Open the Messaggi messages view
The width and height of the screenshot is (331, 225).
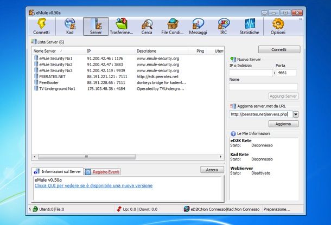pyautogui.click(x=198, y=27)
